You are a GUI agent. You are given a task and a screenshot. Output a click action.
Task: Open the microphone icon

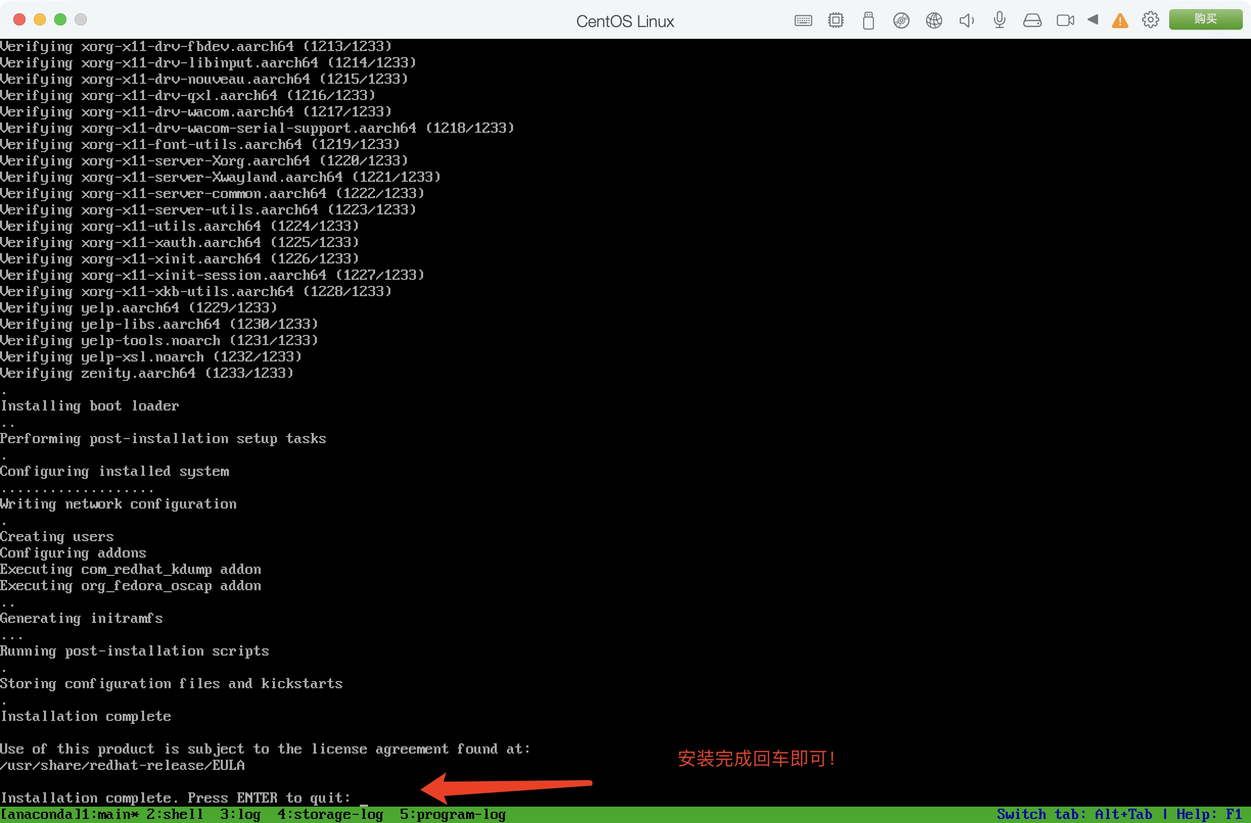coord(999,20)
